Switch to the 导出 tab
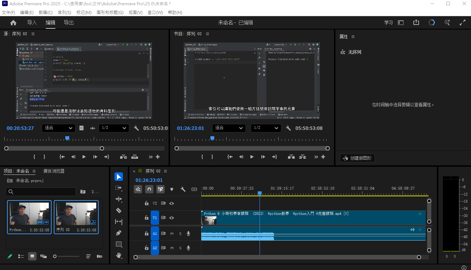This screenshot has height=270, width=471. [x=68, y=22]
